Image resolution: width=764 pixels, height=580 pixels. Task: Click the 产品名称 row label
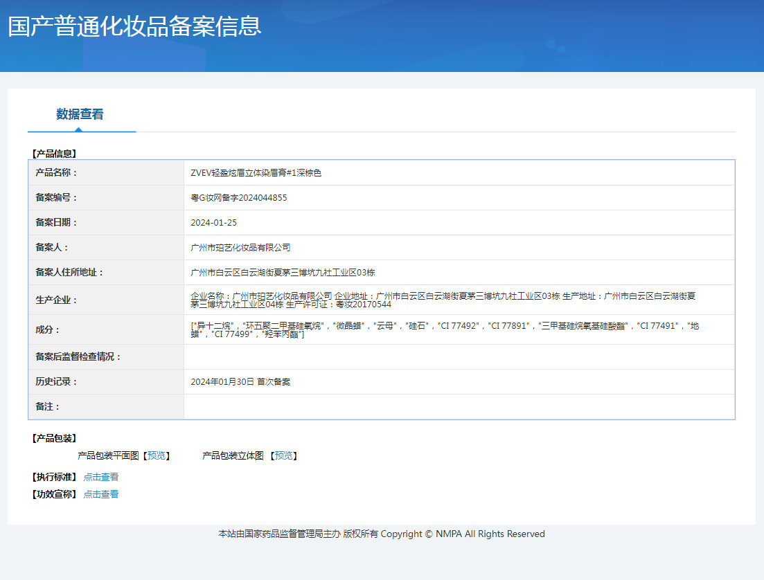click(56, 172)
